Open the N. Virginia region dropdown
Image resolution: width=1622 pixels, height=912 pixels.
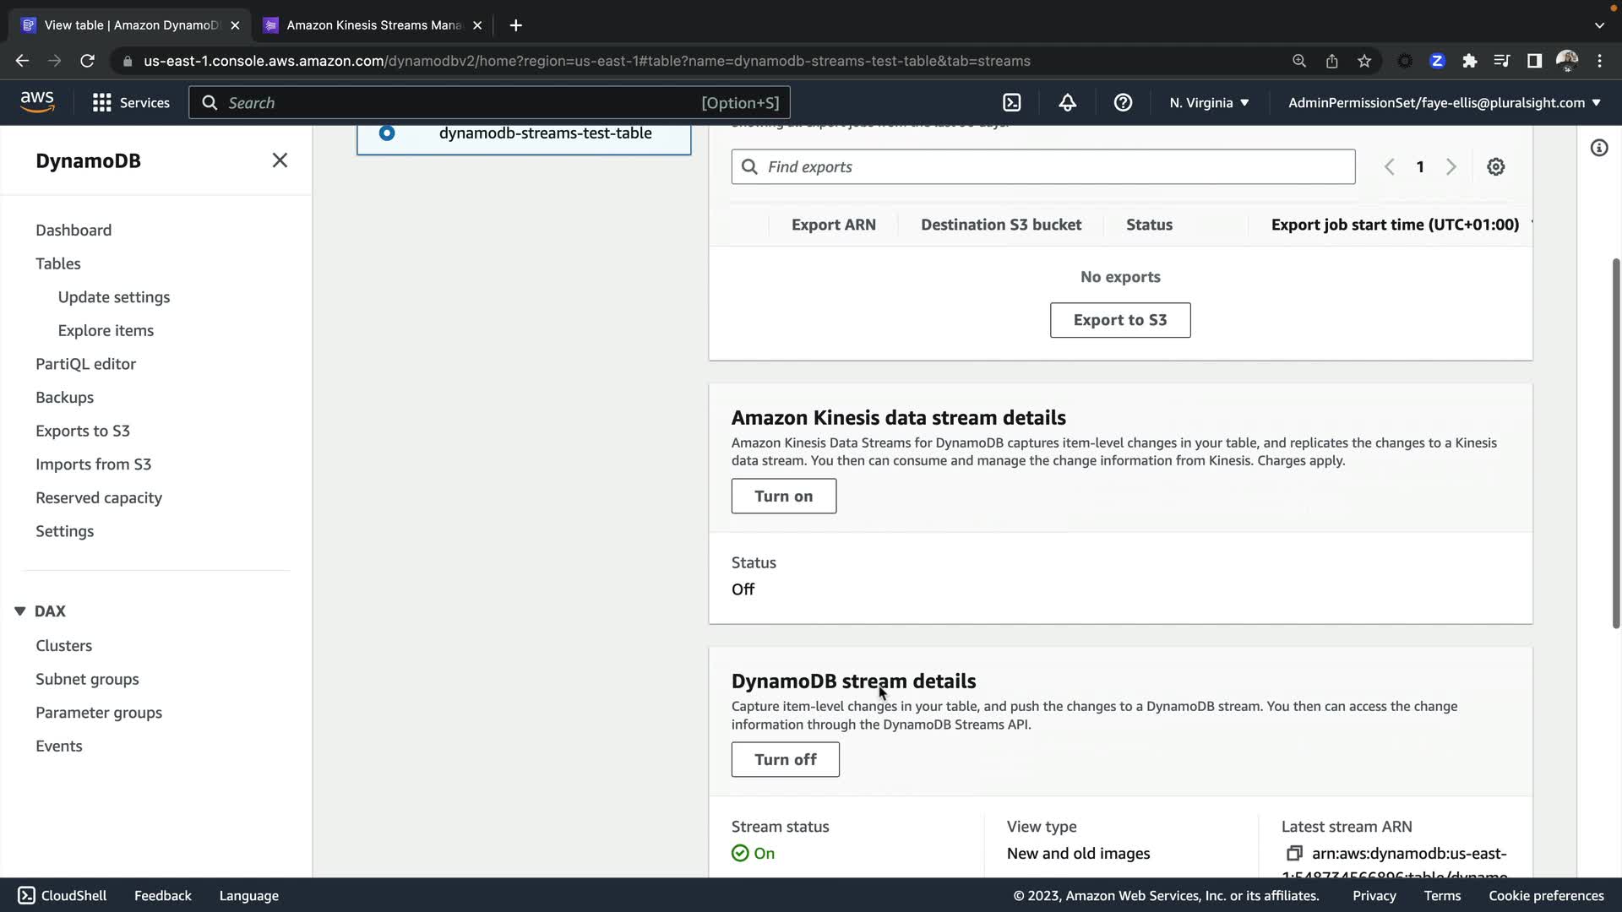[x=1209, y=102]
